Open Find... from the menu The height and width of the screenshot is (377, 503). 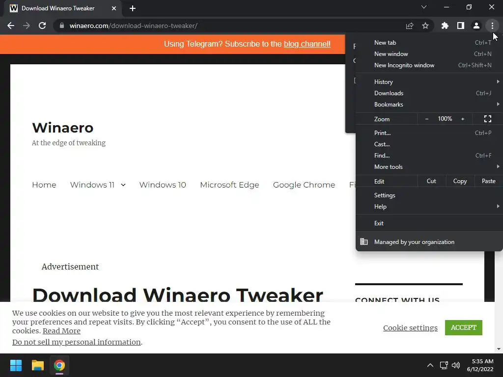[x=429, y=156]
